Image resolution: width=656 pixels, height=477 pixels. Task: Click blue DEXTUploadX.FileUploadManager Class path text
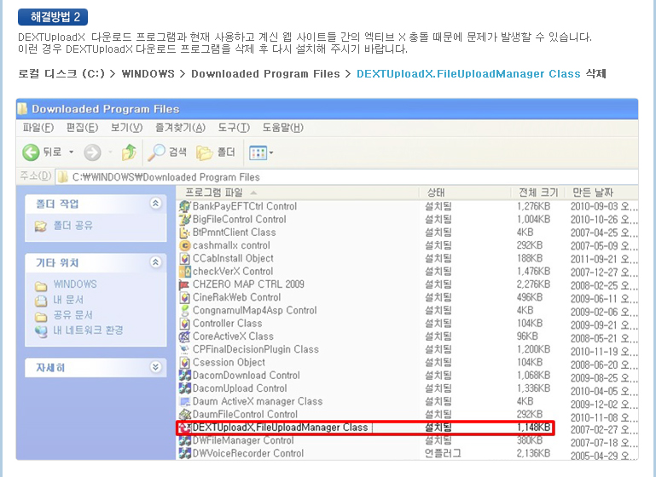(x=468, y=74)
